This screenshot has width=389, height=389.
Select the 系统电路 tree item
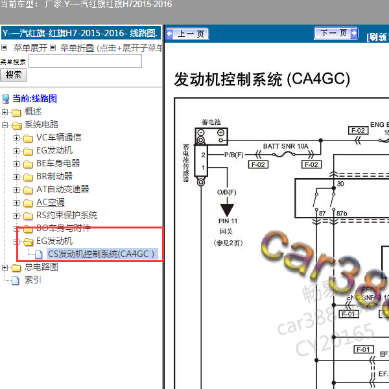tap(41, 124)
